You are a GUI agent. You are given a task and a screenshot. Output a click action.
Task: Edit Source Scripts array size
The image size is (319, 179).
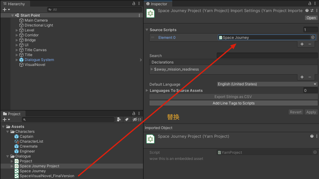click(310, 30)
